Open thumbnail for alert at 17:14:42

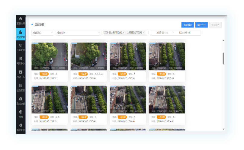click(x=167, y=99)
